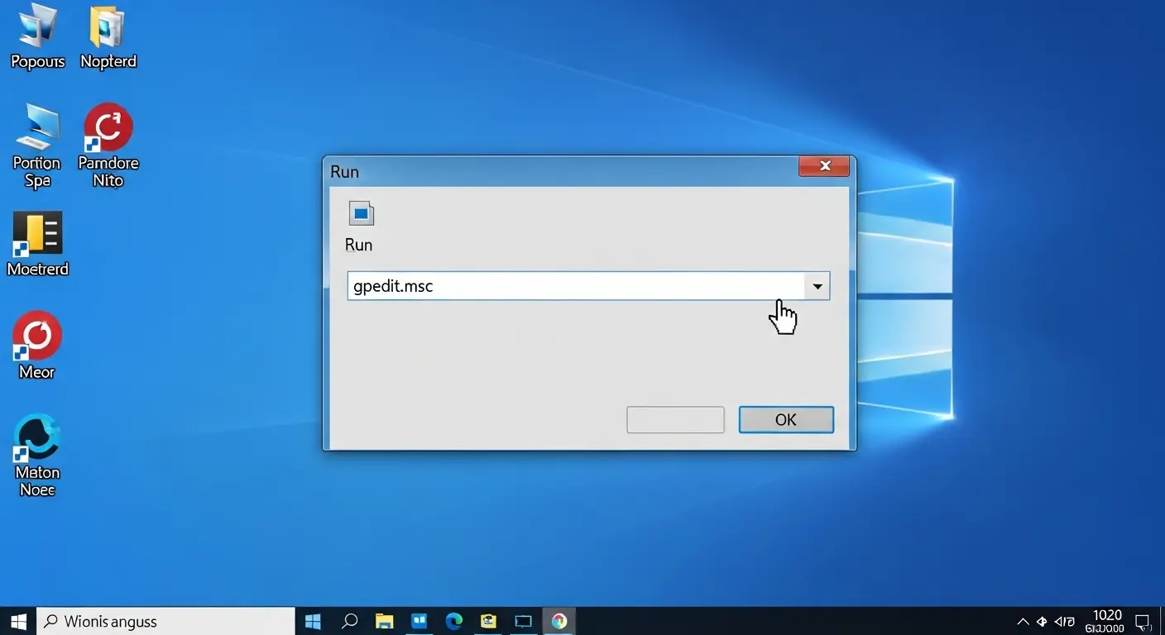Click the Run dialog's program icon
Viewport: 1165px width, 635px height.
[361, 213]
